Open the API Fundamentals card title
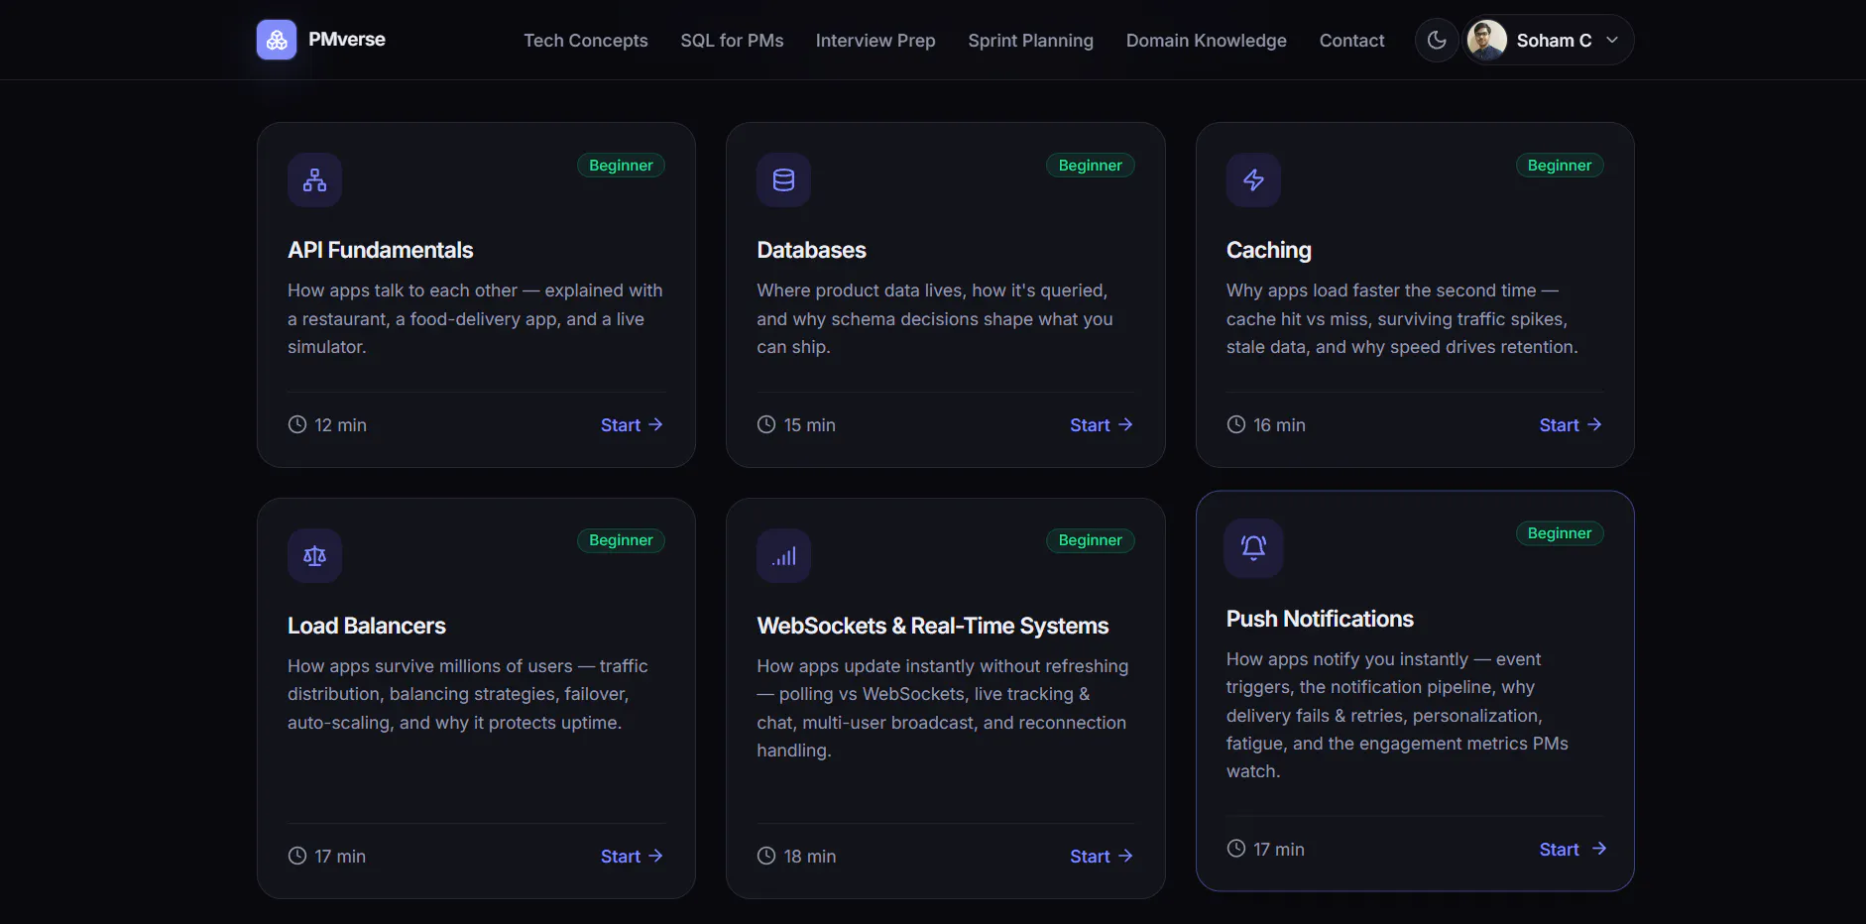 381,250
